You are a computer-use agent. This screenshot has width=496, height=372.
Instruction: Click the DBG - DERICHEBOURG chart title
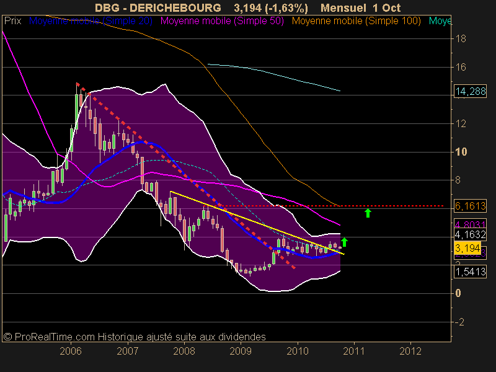point(158,7)
